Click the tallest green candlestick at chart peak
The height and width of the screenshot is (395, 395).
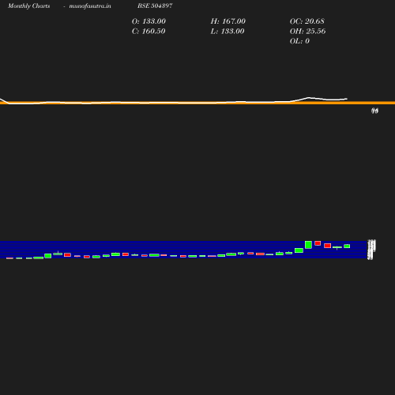point(308,245)
